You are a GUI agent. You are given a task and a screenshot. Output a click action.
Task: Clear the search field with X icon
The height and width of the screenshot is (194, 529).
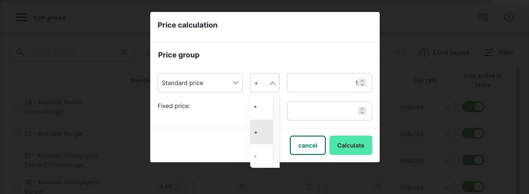[124, 52]
